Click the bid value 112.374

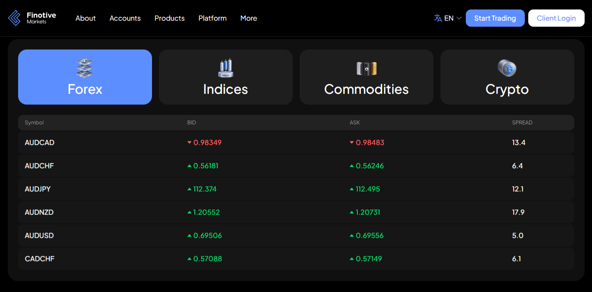click(205, 189)
